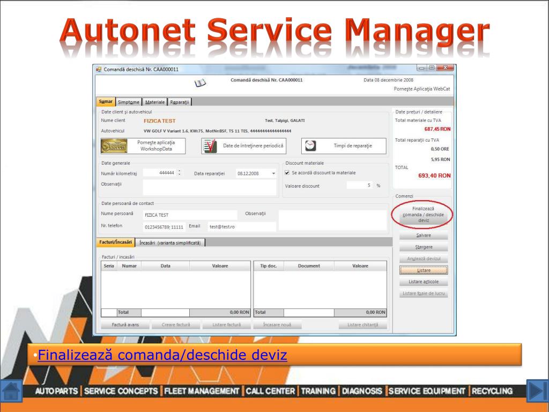Click the 5,95 RON repairs value
Screen dimensions: 549x412
pyautogui.click(x=441, y=159)
